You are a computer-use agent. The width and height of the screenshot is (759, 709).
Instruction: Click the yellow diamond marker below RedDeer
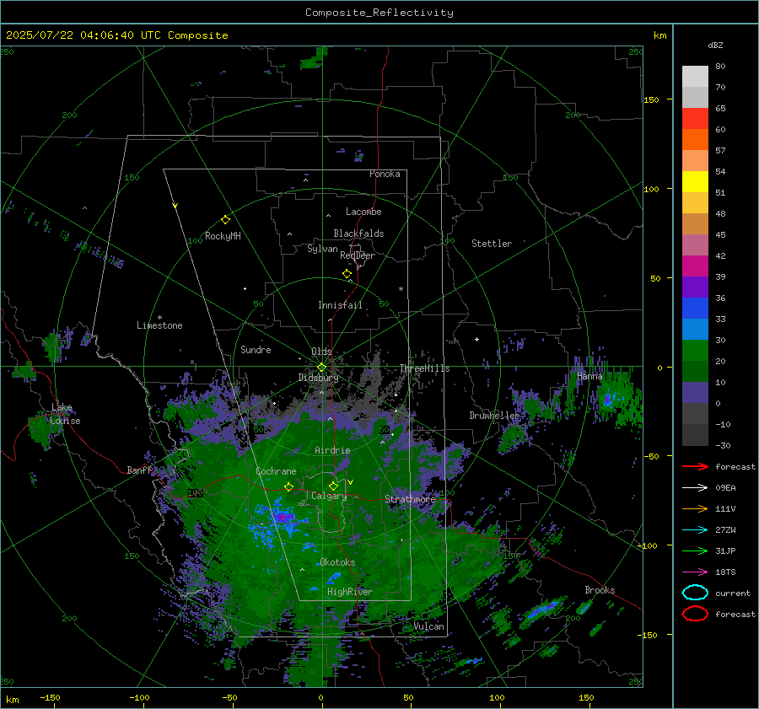coord(347,274)
